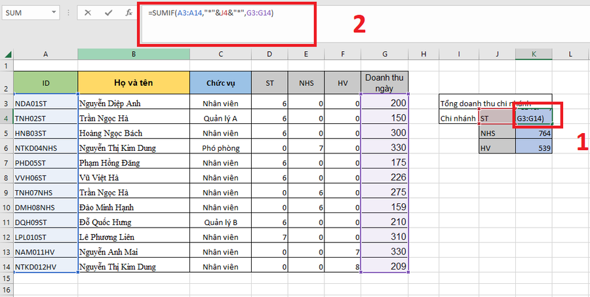Screen dimensions: 590x297
Task: Select all cells with corner triangle
Action: tap(7, 54)
